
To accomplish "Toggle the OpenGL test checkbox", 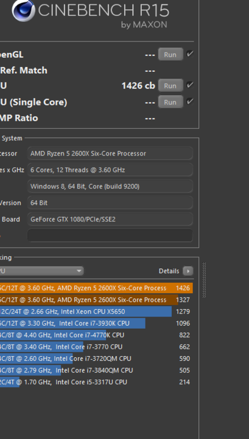I will point(190,54).
